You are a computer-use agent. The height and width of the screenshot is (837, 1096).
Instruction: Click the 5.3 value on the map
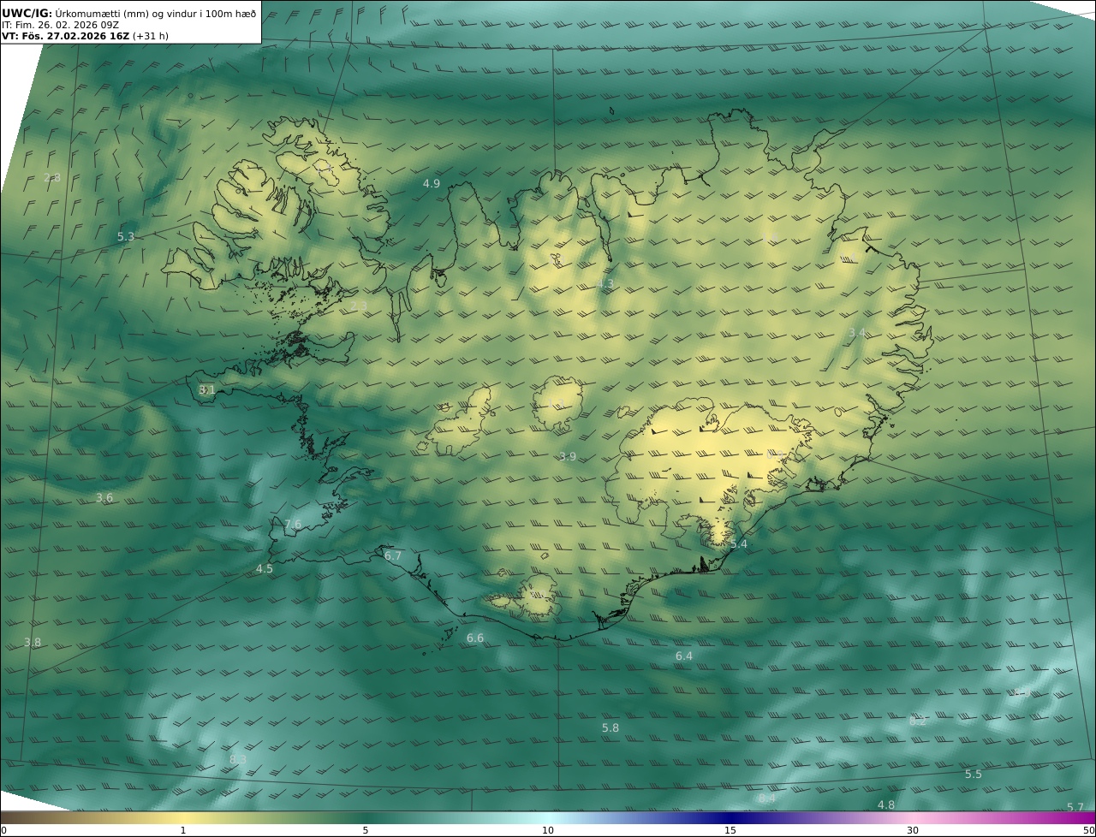click(126, 236)
